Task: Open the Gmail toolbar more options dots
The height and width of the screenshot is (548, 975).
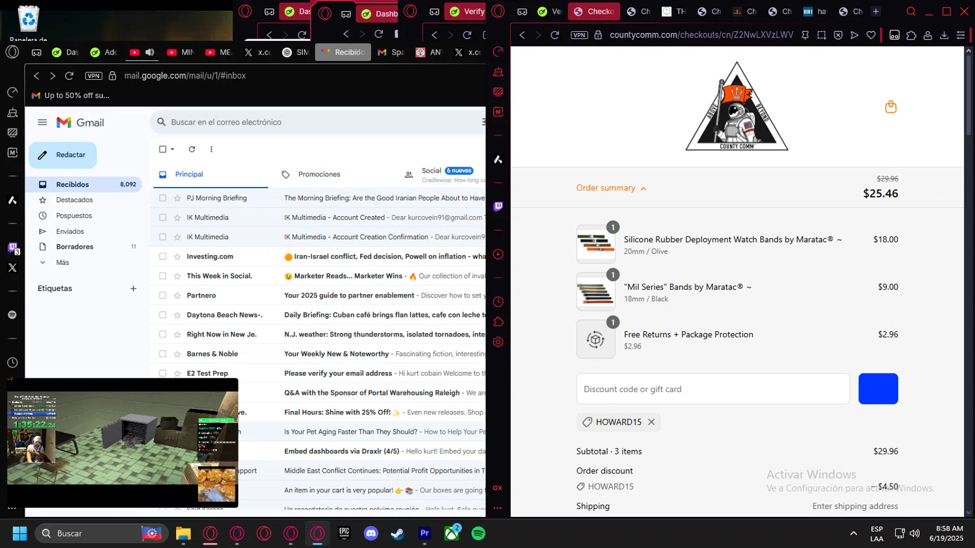Action: coord(211,149)
